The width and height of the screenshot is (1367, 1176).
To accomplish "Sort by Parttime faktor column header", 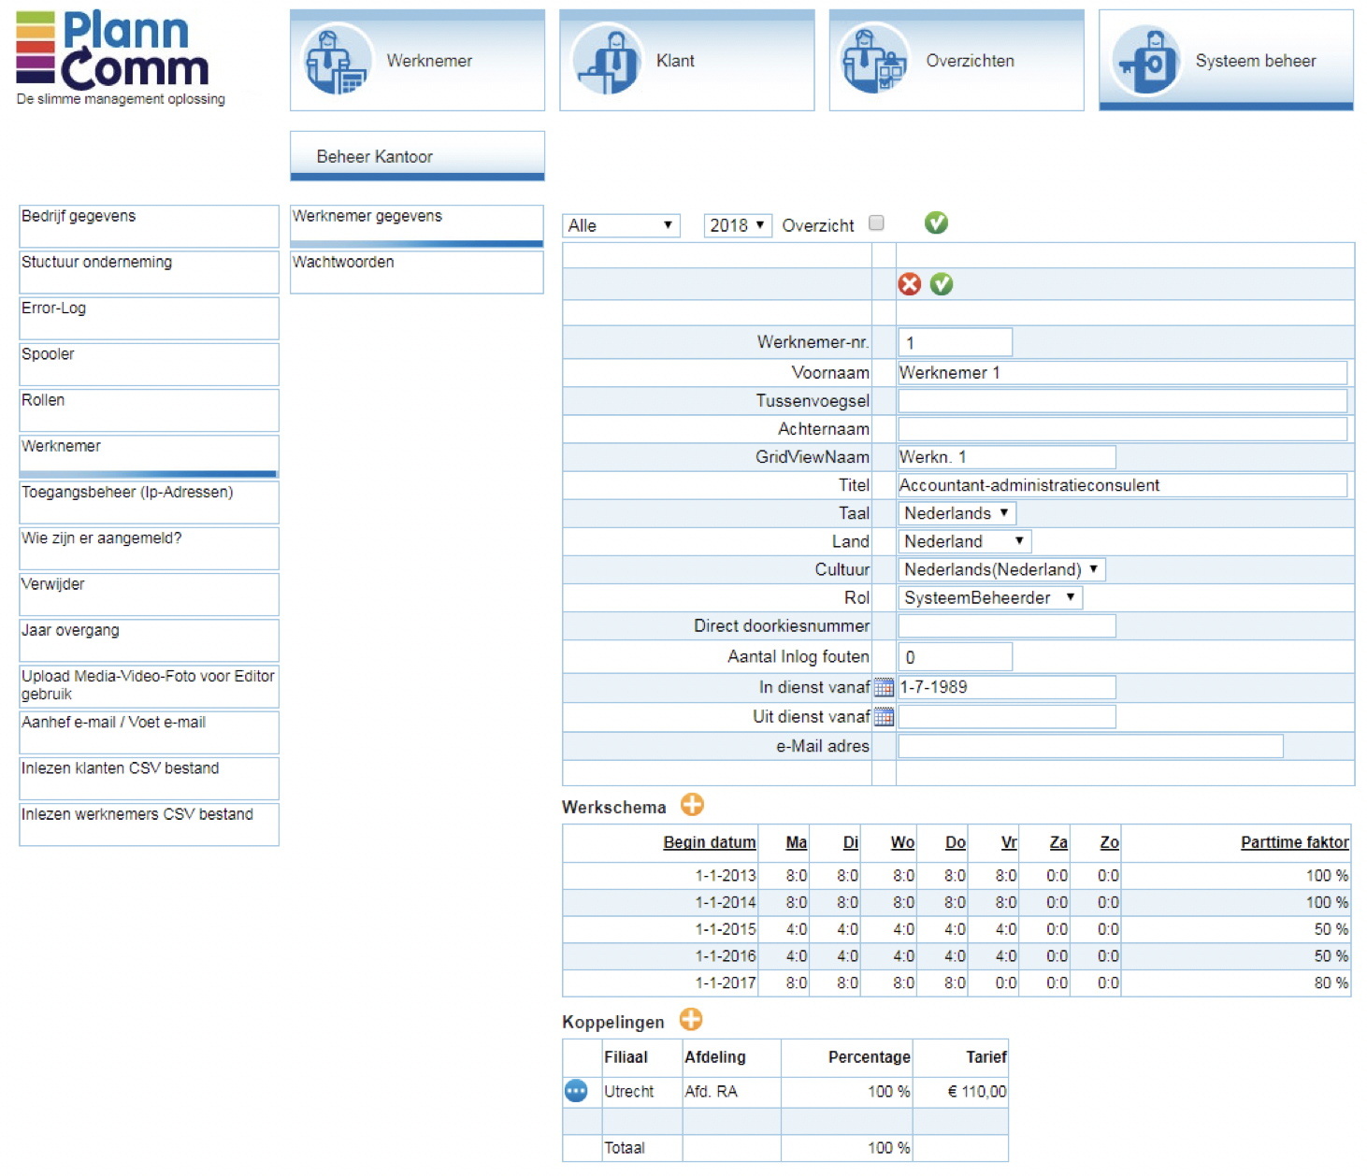I will tap(1294, 842).
